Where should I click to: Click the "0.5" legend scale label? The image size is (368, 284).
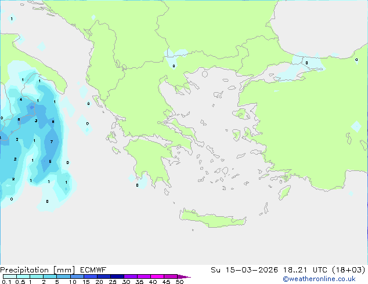coord(20,282)
